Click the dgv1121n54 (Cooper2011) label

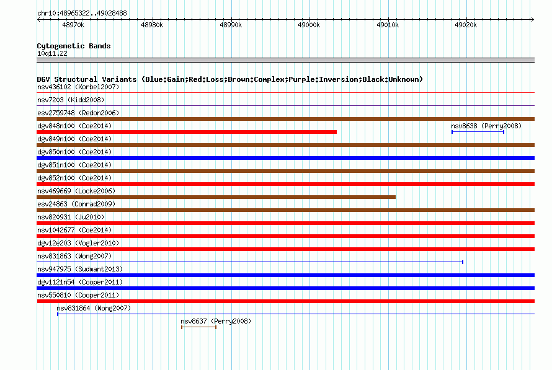(x=80, y=282)
